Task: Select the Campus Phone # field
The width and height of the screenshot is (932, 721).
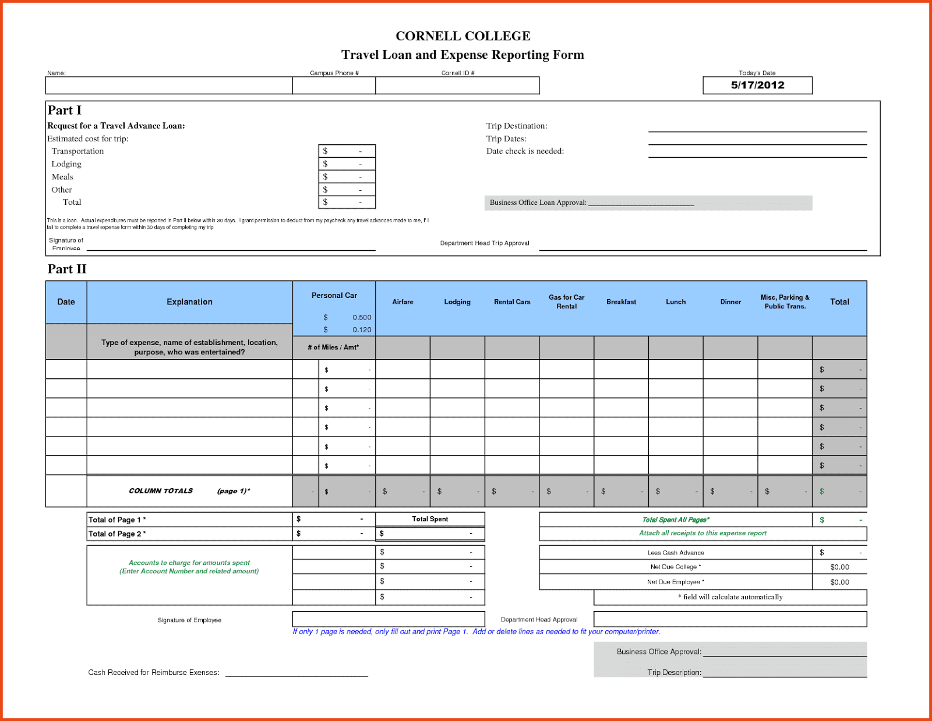Action: click(334, 86)
